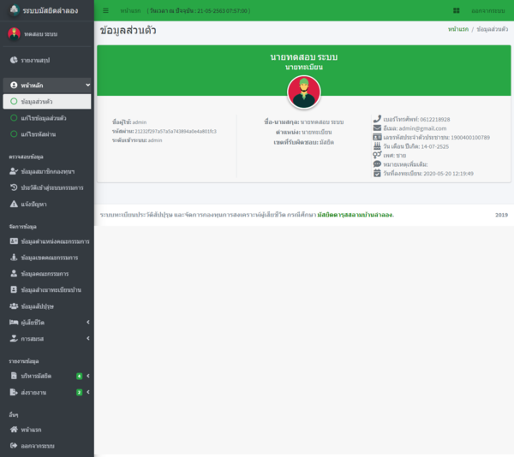
Task: Expand the บริหารมัสยิด submenu arrow
Action: pyautogui.click(x=88, y=376)
